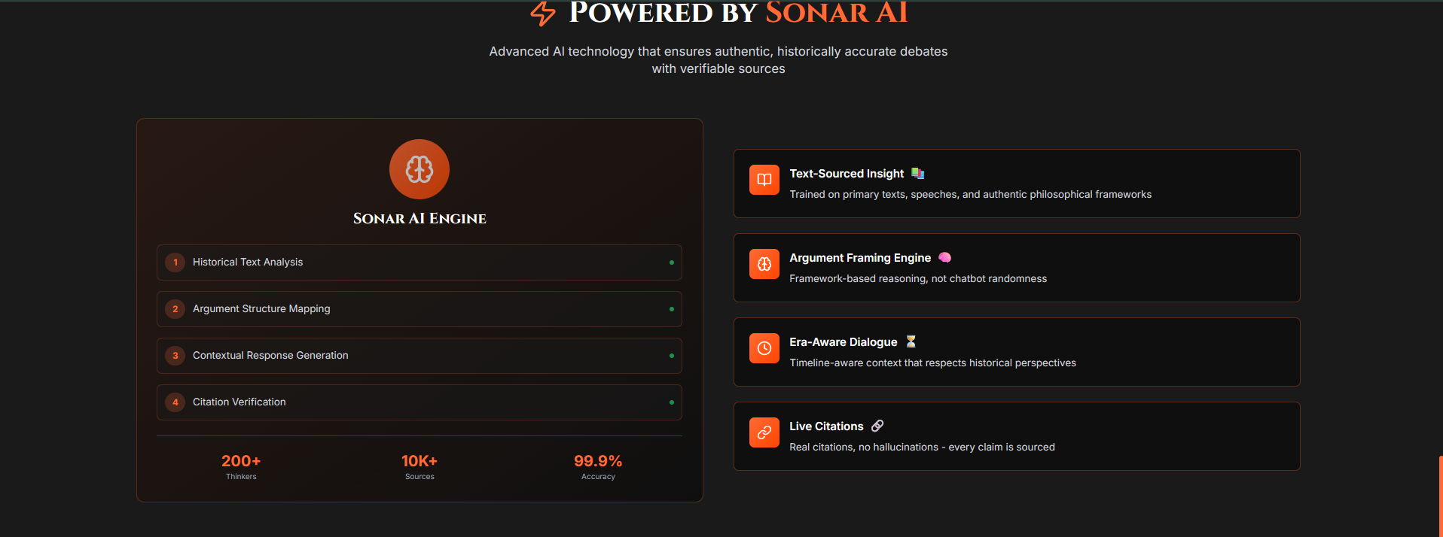This screenshot has height=537, width=1443.
Task: Click 'Trained on primary texts' description
Action: click(x=970, y=195)
